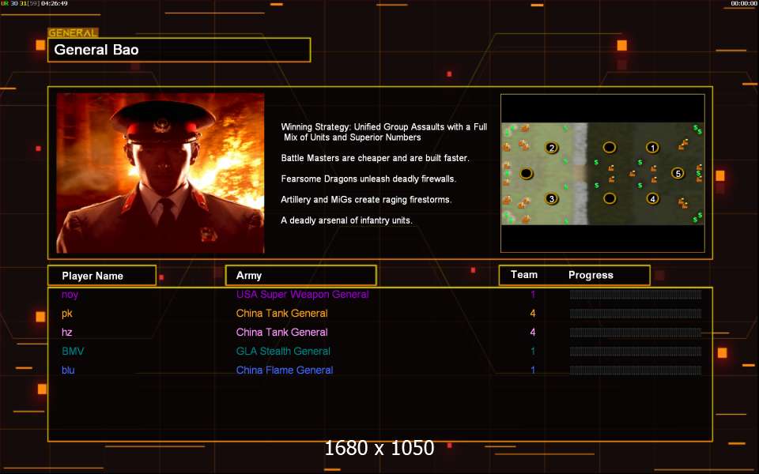The image size is (759, 474).
Task: Click the General Bao portrait image
Action: click(160, 173)
